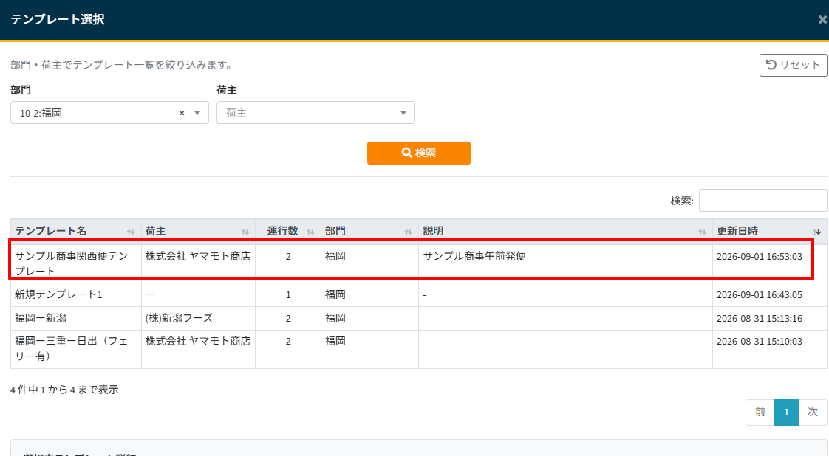Sort by 更新日時 column
This screenshot has width=829, height=456.
tap(769, 231)
